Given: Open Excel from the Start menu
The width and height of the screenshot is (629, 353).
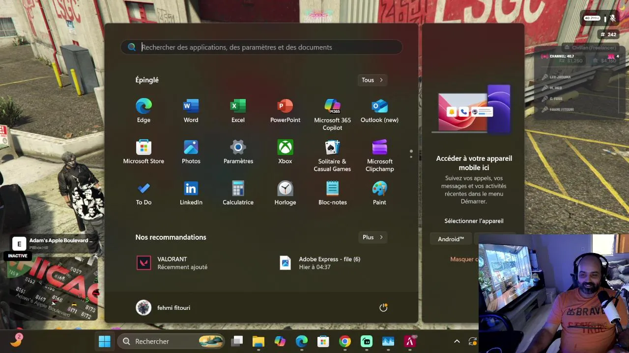Looking at the screenshot, I should tap(238, 111).
